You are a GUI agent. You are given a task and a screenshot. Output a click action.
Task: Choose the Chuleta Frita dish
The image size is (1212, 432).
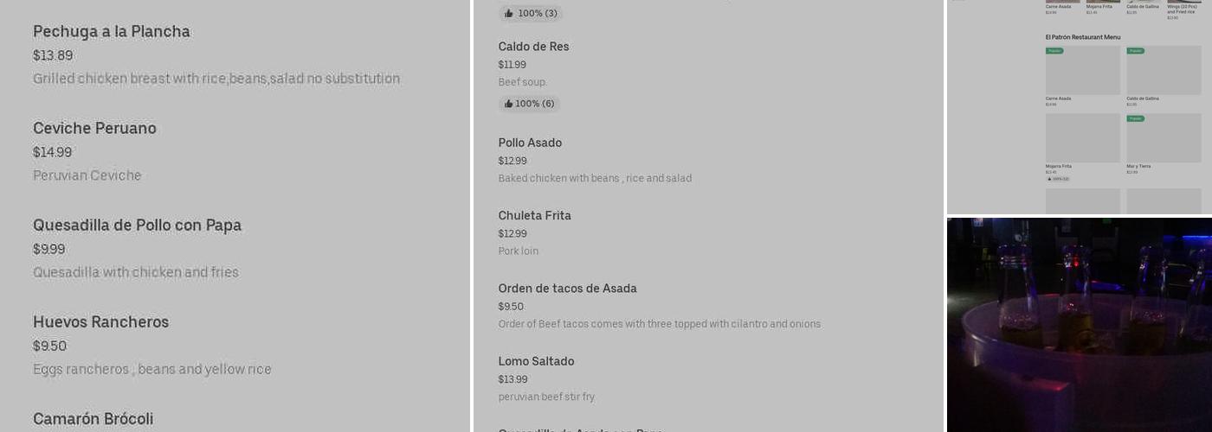[x=534, y=216]
